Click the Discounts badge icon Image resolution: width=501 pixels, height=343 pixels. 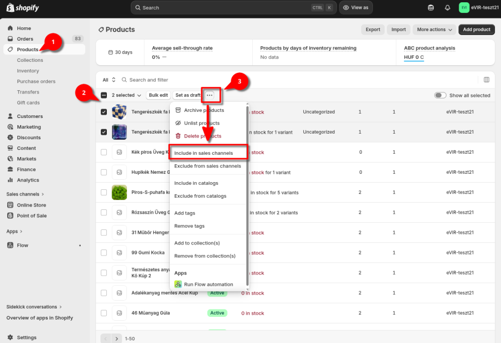click(x=10, y=138)
